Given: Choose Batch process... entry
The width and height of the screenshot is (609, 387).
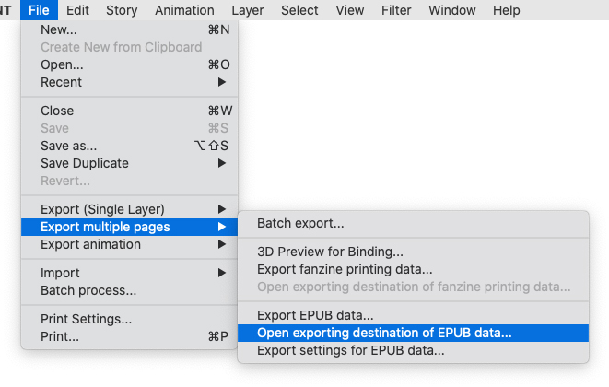Looking at the screenshot, I should click(88, 290).
